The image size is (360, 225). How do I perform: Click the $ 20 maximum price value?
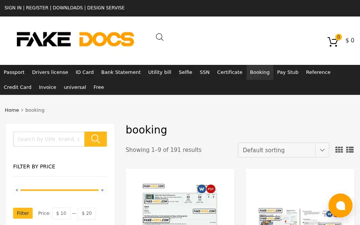tap(87, 213)
